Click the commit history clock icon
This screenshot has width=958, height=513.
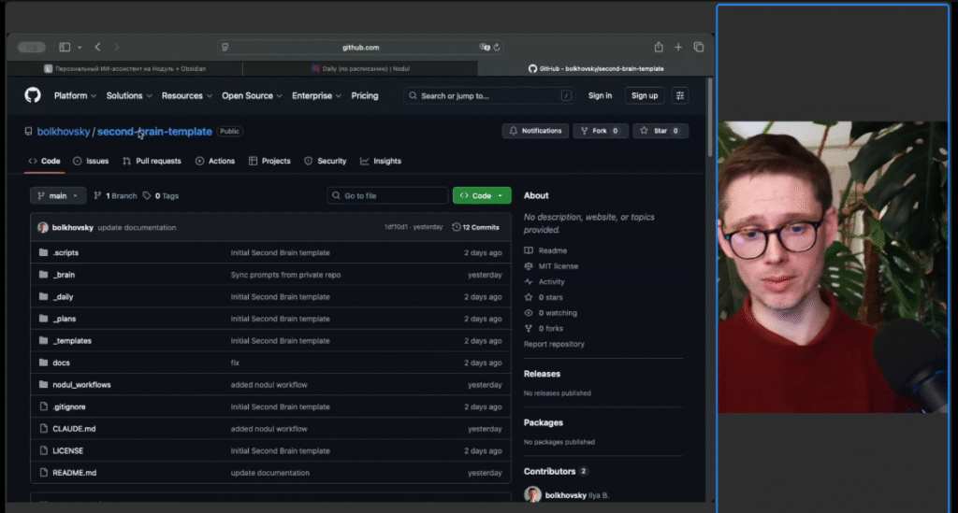click(456, 227)
